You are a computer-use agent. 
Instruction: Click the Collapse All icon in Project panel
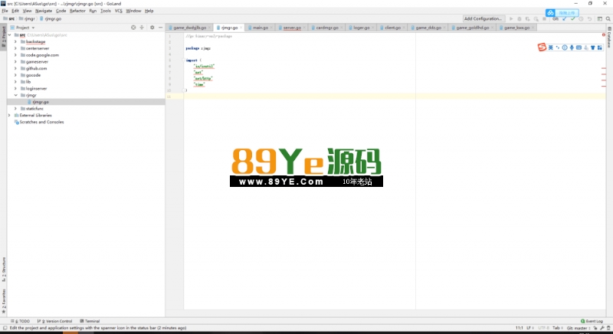[142, 28]
